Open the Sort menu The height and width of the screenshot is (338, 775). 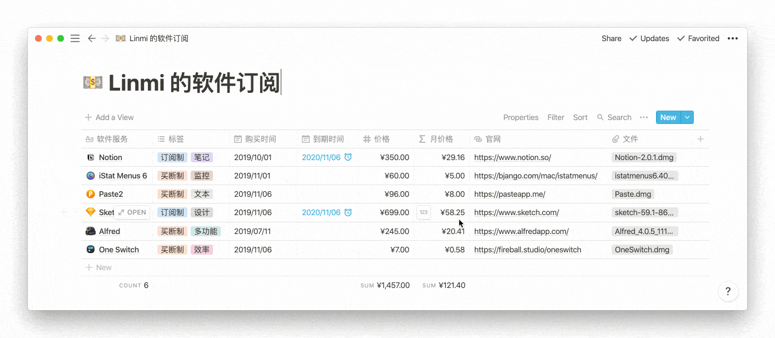click(580, 117)
